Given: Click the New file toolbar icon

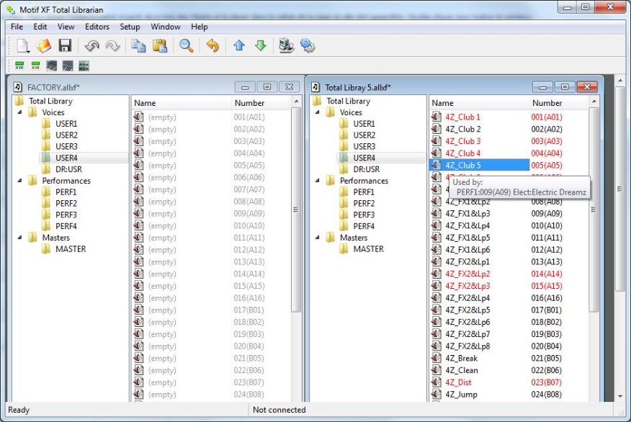Looking at the screenshot, I should point(23,45).
